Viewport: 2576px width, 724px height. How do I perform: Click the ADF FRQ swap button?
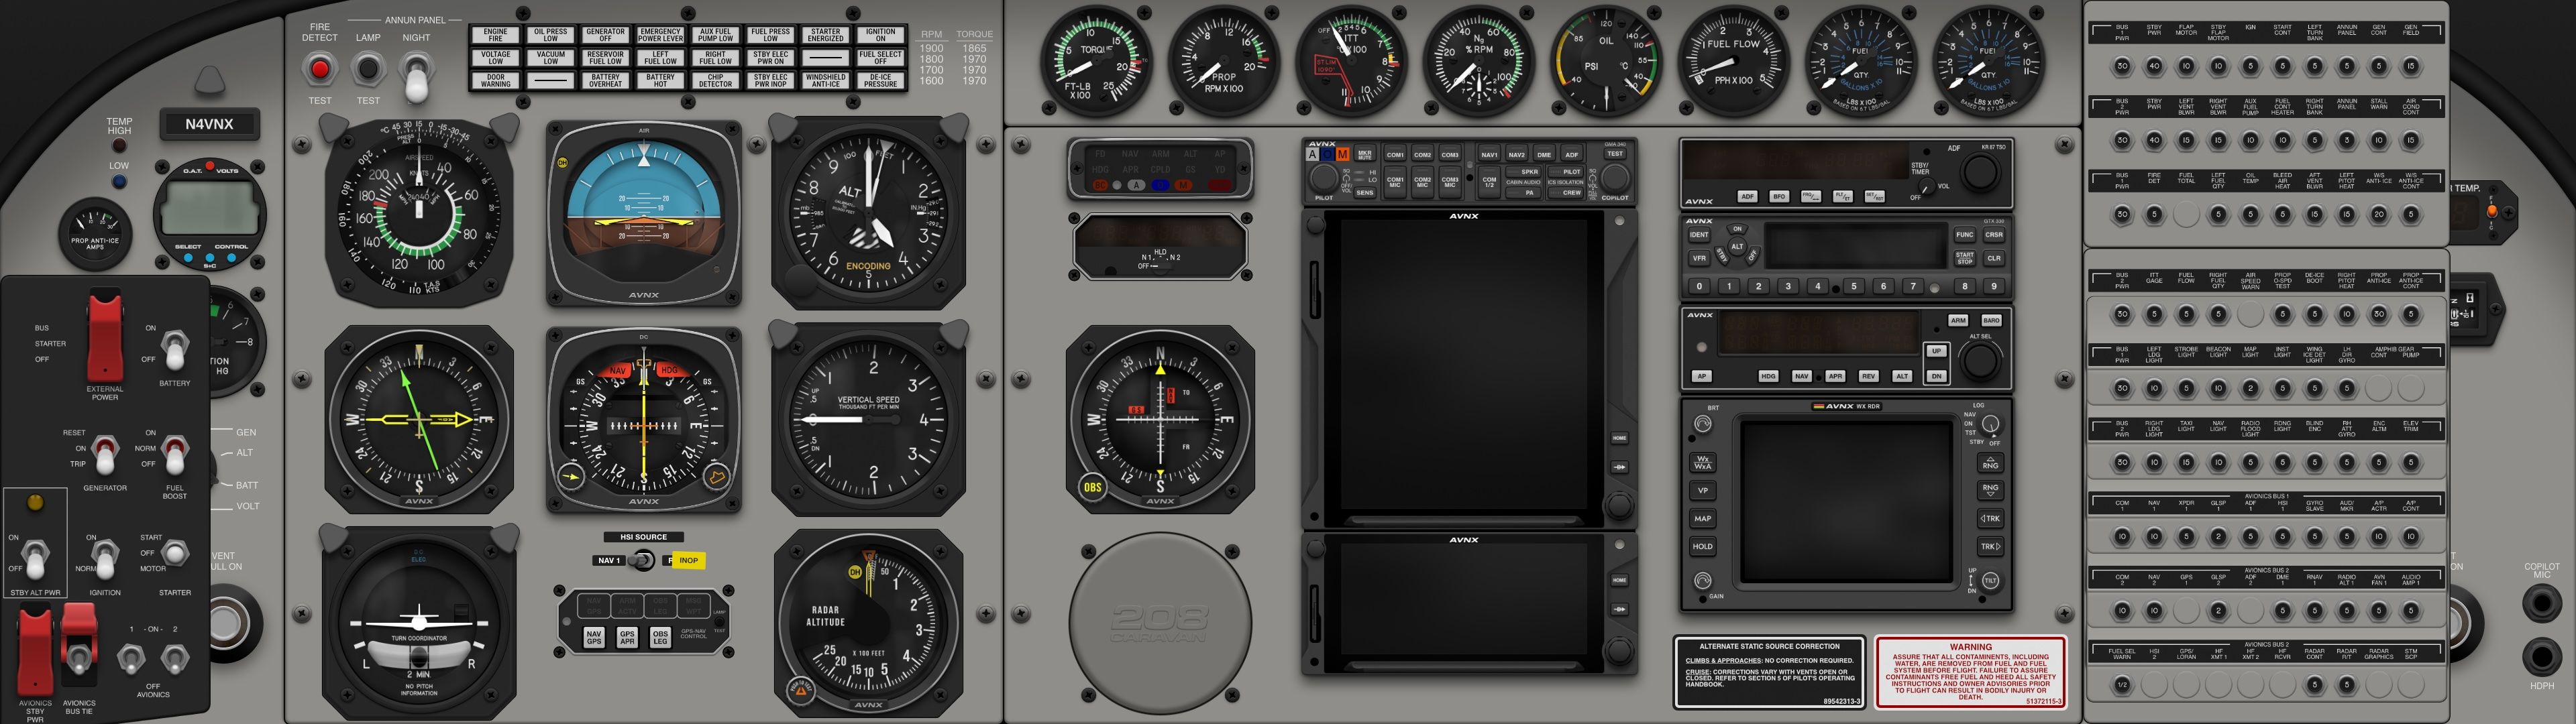click(x=1811, y=196)
